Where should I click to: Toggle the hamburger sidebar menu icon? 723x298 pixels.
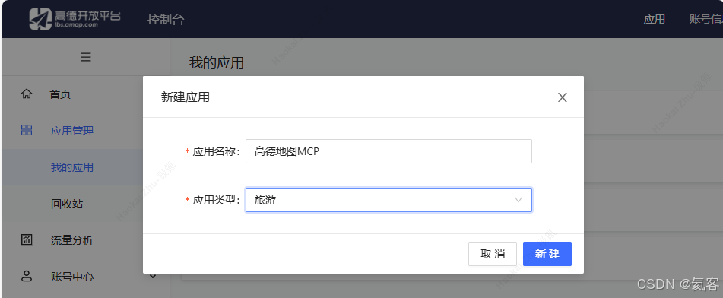86,57
